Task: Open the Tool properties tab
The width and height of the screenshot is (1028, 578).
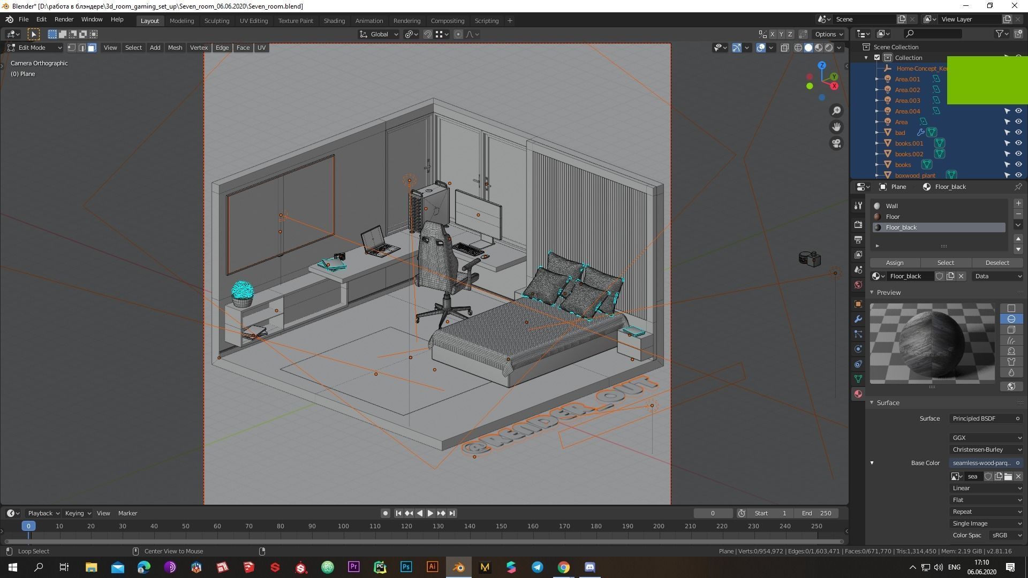Action: 858,206
